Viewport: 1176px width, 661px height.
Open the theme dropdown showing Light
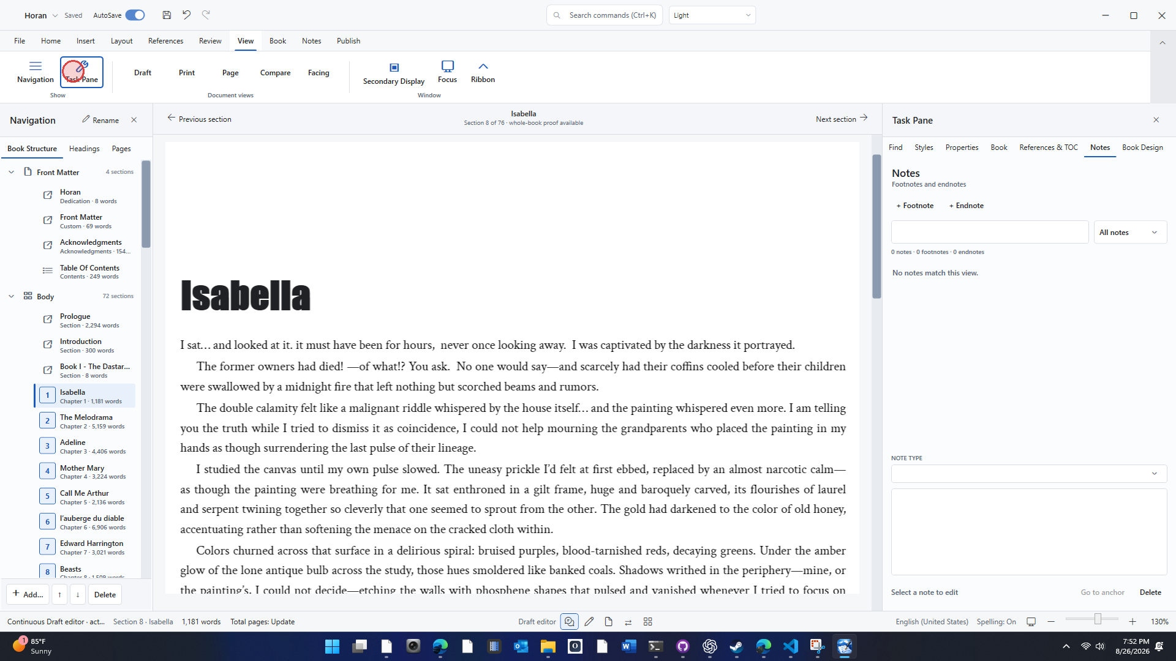(712, 15)
